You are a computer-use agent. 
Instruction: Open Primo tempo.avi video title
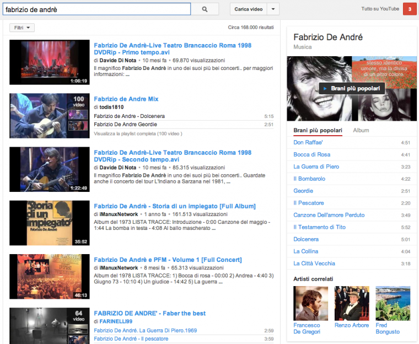173,49
